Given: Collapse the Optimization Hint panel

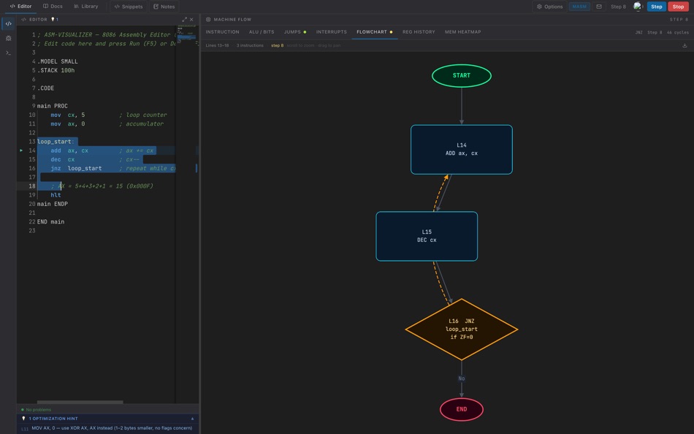Looking at the screenshot, I should (193, 419).
